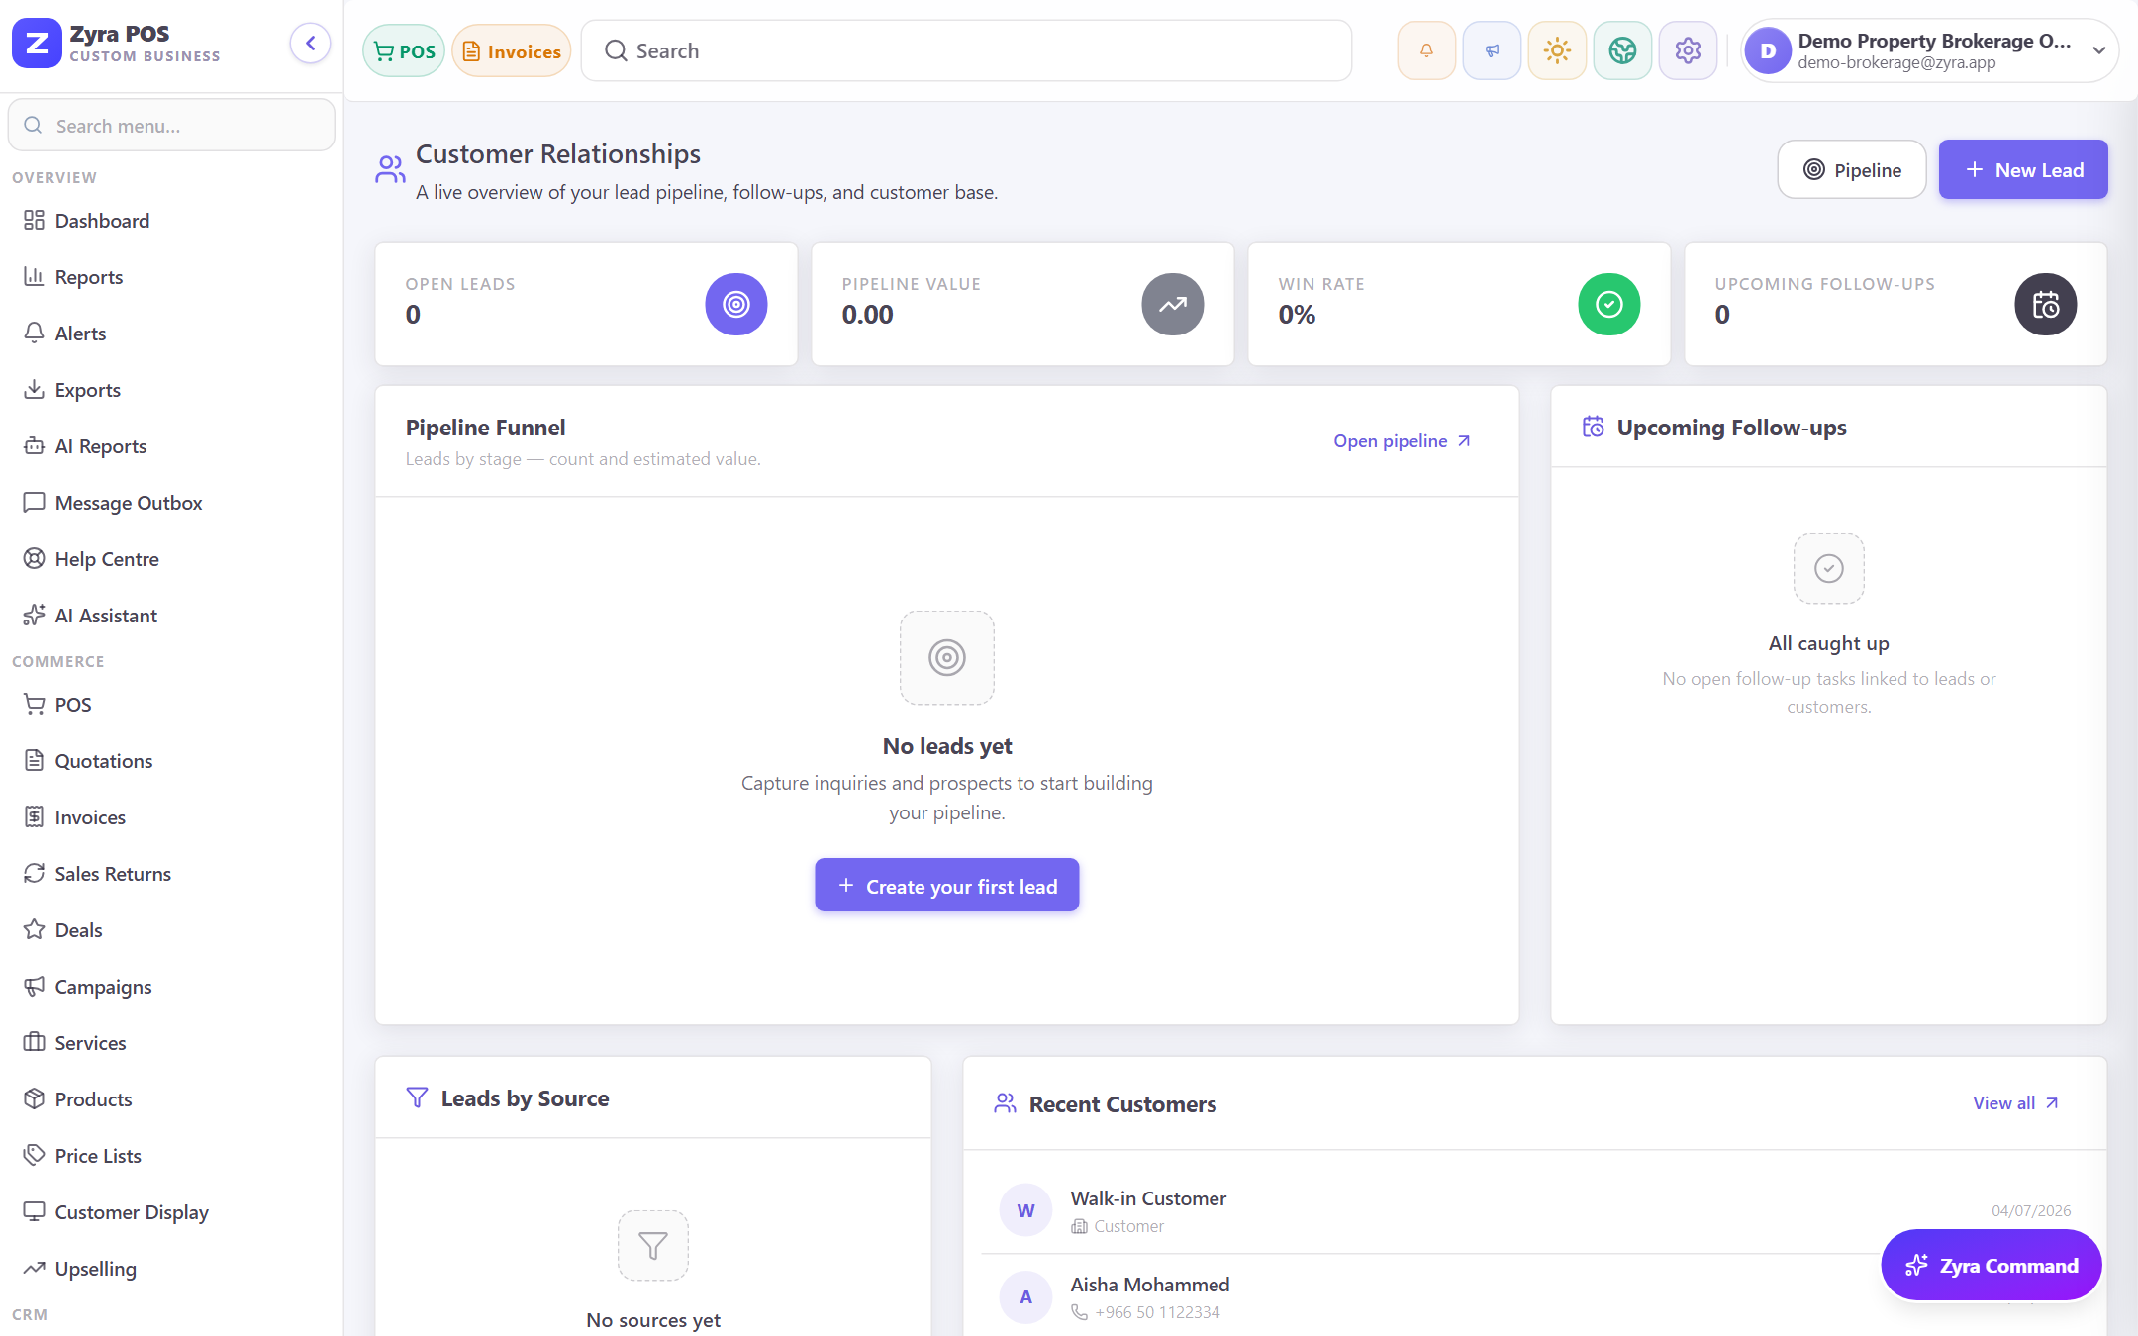Click the Campaigns megaphone icon in sidebar
The height and width of the screenshot is (1336, 2138).
point(35,987)
